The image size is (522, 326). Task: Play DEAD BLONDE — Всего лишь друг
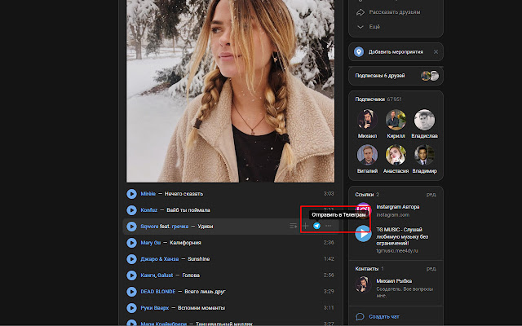click(x=131, y=292)
